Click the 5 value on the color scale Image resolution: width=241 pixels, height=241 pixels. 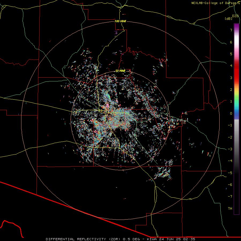point(231,54)
